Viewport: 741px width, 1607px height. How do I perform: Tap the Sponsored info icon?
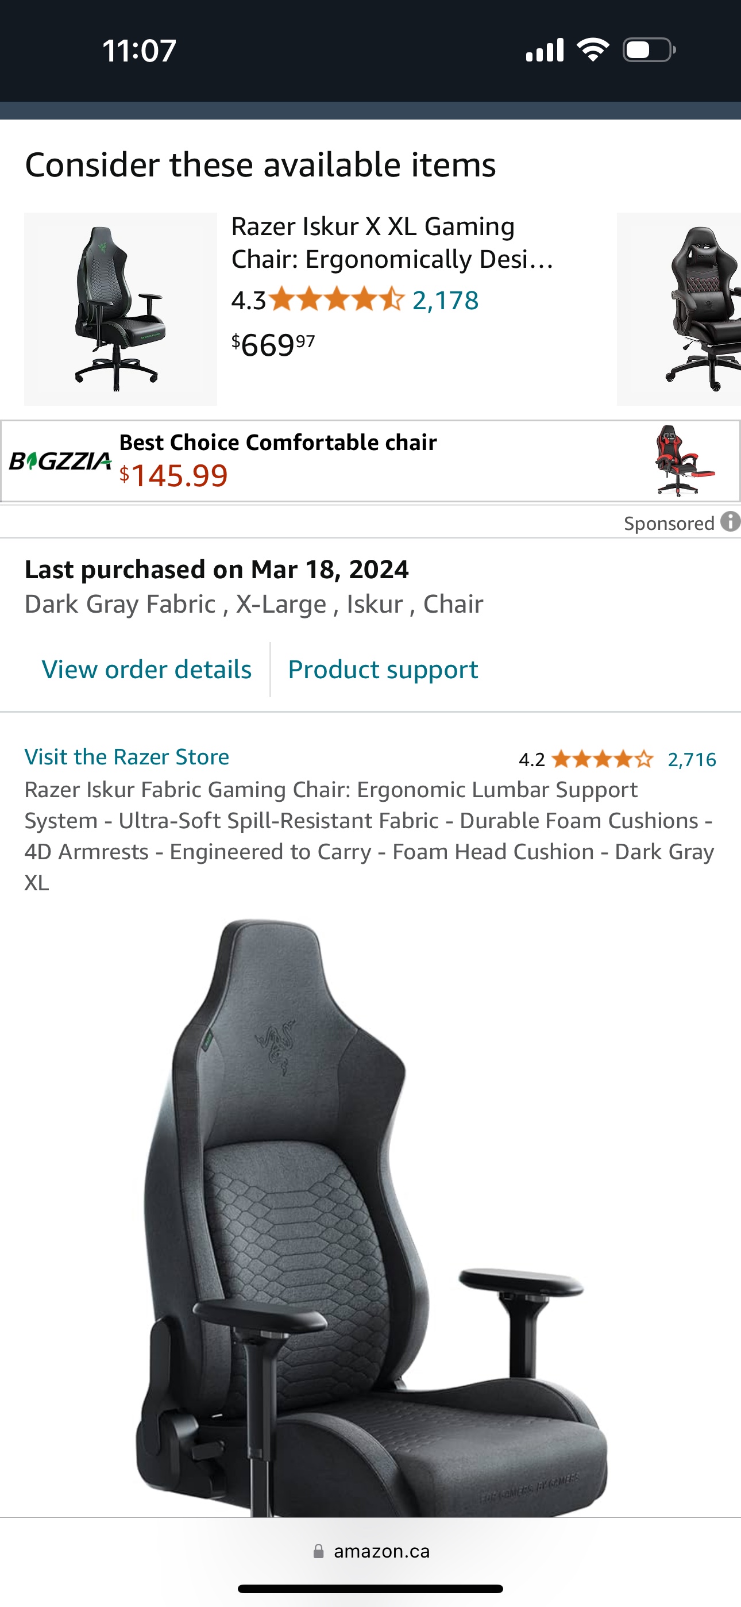click(731, 521)
